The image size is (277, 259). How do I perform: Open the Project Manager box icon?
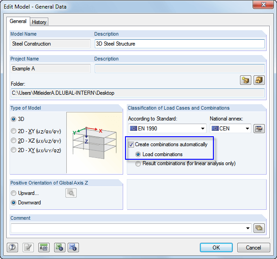259,80
